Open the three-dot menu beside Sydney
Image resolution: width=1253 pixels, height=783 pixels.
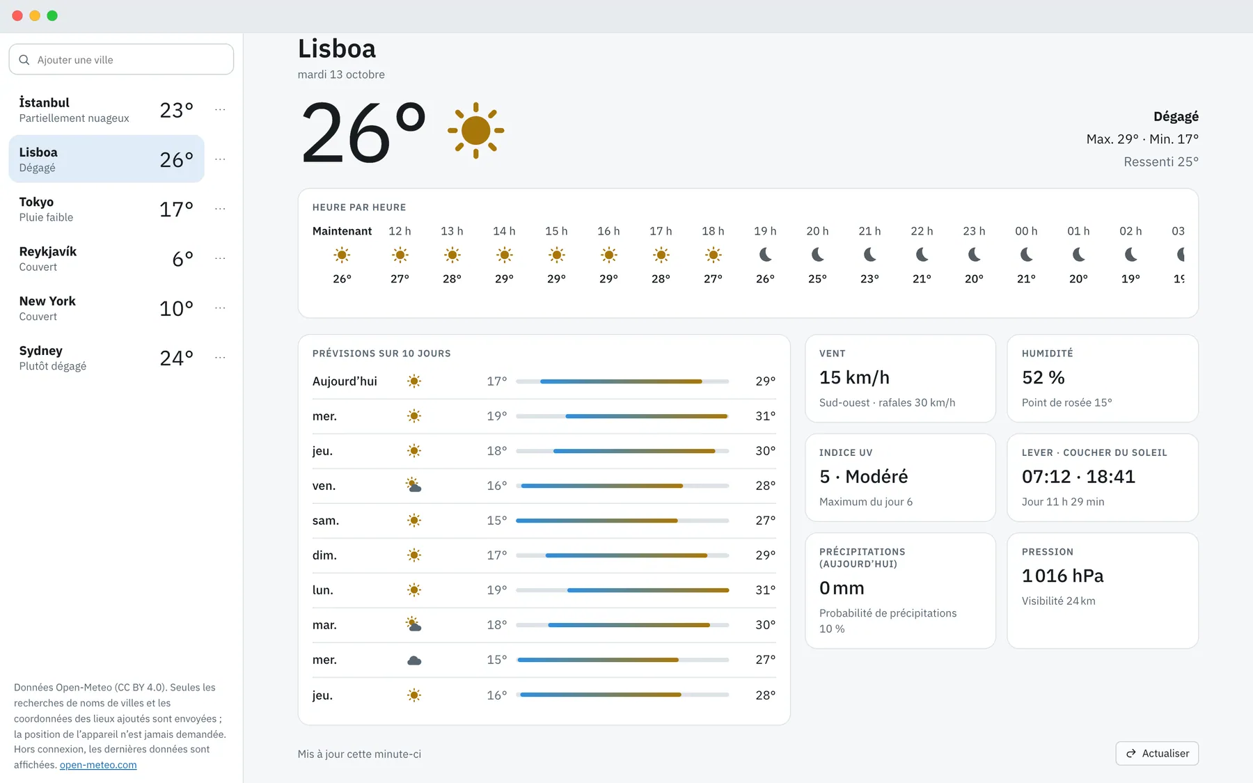(220, 358)
